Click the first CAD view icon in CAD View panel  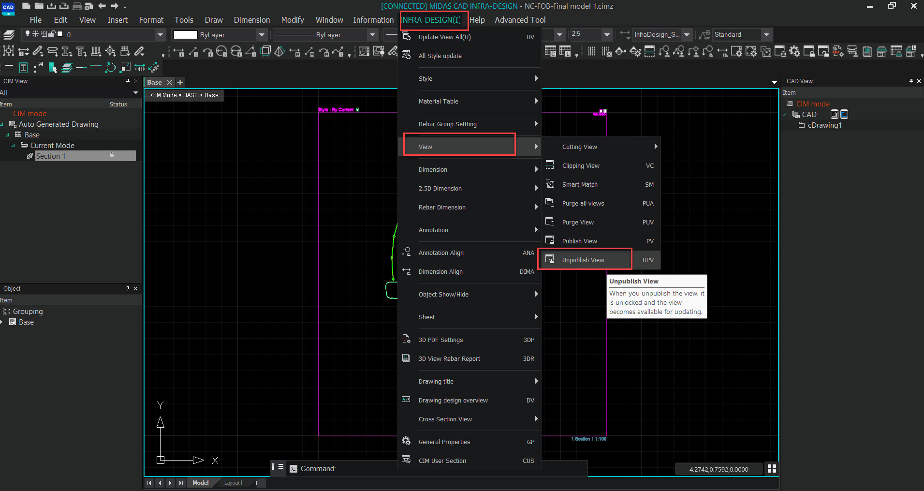(x=834, y=114)
